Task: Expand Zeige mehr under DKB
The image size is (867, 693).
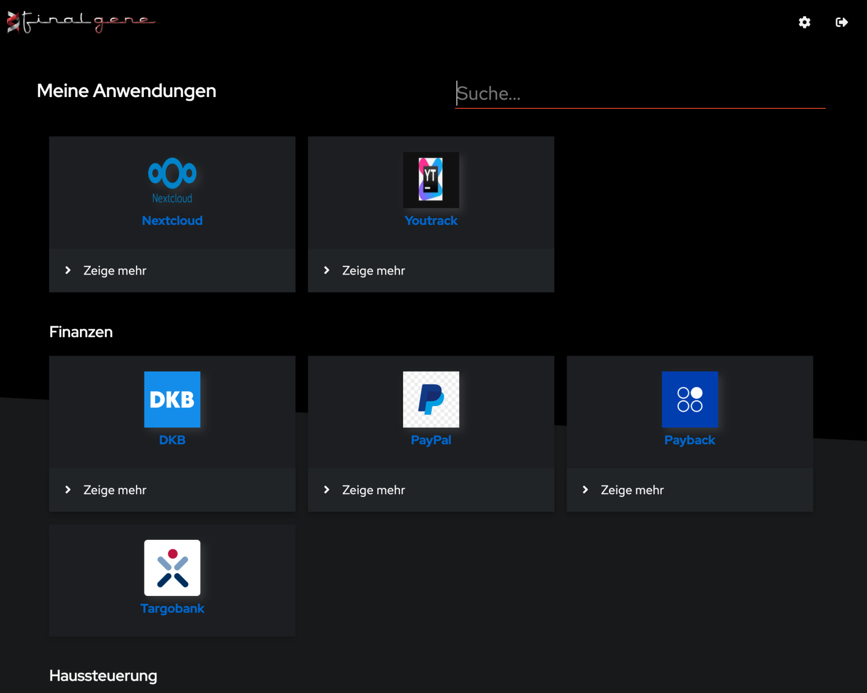Action: (115, 490)
